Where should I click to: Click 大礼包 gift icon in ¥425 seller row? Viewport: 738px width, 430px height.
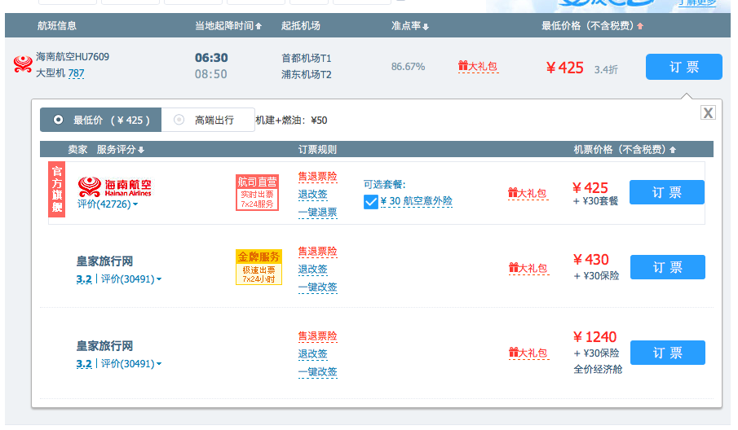click(528, 193)
